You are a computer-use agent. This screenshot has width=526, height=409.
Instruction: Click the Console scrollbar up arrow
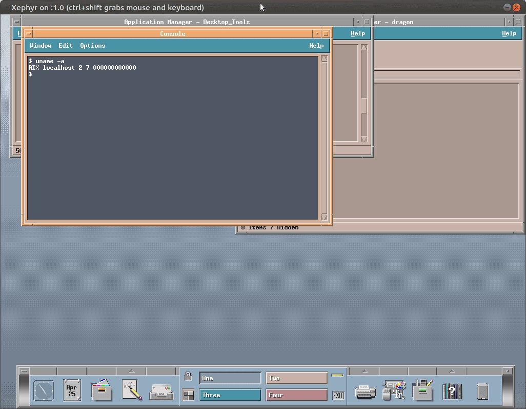324,59
